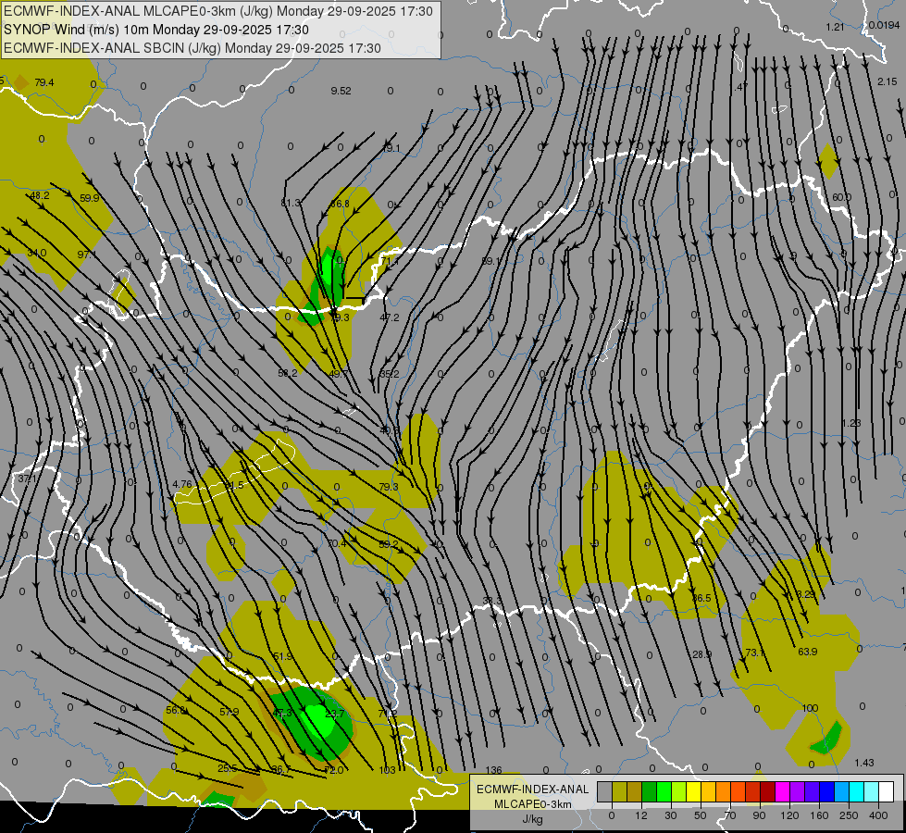906x833 pixels.
Task: Click the map value '28.9'
Action: [x=701, y=654]
